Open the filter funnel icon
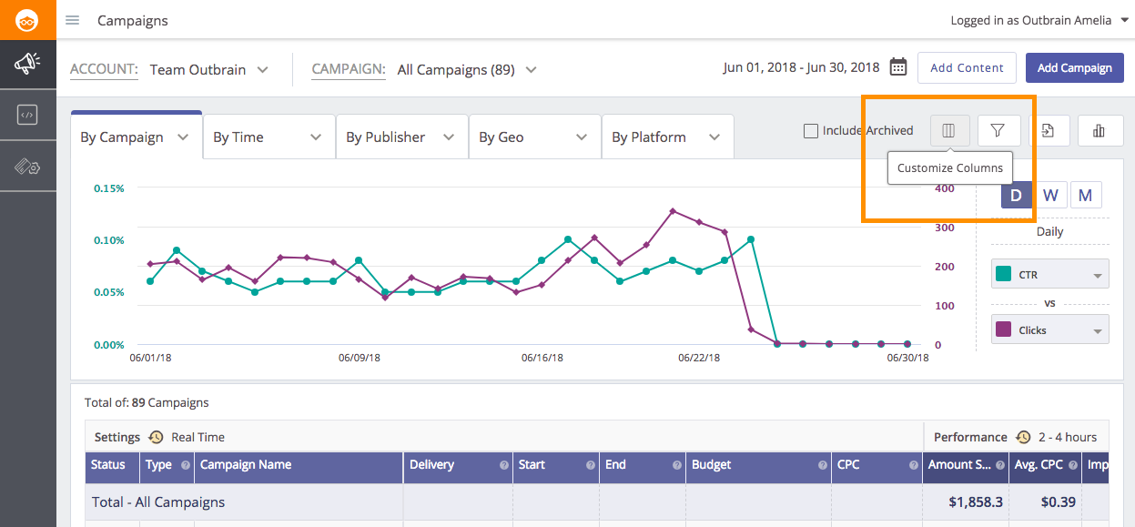Screen dimensions: 1135x527 click(998, 131)
